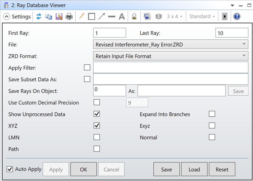The image size is (253, 181).
Task: Click the fit window icon in the toolbar
Action: [x=224, y=16]
